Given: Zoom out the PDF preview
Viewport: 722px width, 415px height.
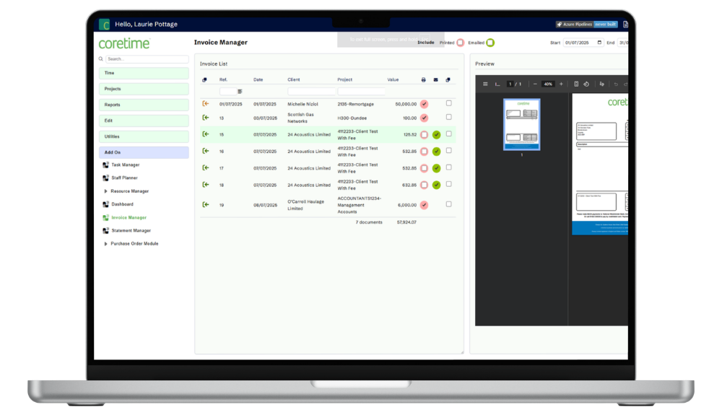Looking at the screenshot, I should [534, 84].
